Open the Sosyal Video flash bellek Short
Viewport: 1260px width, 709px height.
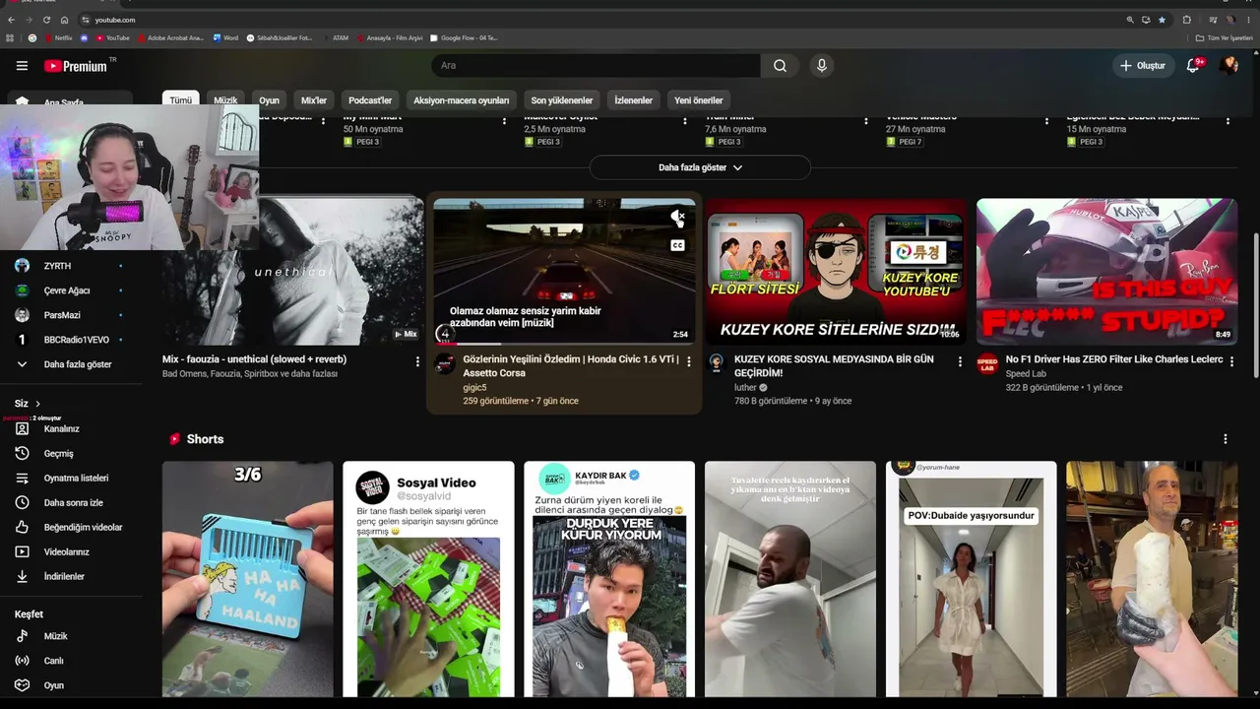(428, 579)
